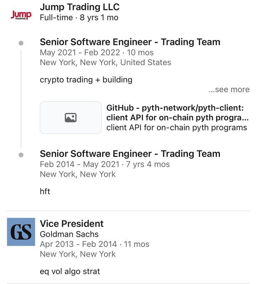Click the 'Full-time · 8 yrs 1 mo' text
257x284 pixels.
[x=79, y=17]
